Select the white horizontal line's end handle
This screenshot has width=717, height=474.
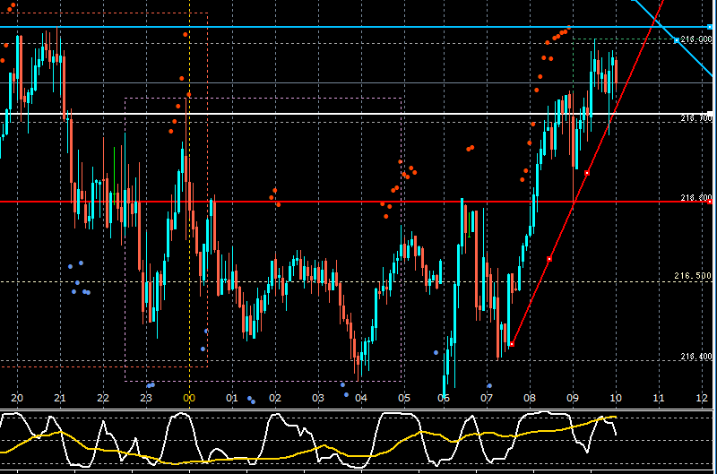(x=710, y=114)
